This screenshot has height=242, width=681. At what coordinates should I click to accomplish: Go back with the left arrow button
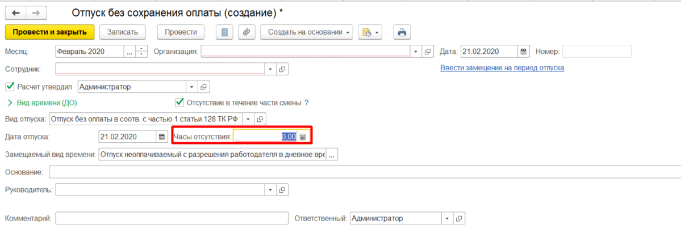point(15,13)
